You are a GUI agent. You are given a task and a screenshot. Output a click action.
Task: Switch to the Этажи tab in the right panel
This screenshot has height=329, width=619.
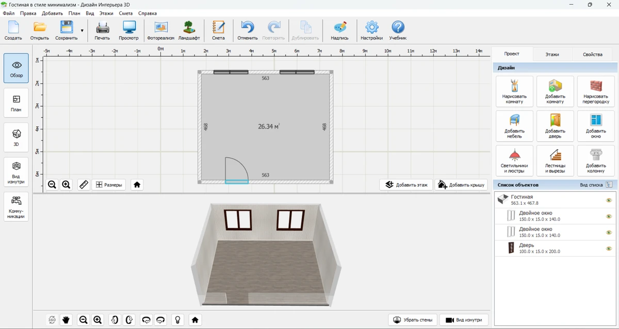click(x=552, y=54)
